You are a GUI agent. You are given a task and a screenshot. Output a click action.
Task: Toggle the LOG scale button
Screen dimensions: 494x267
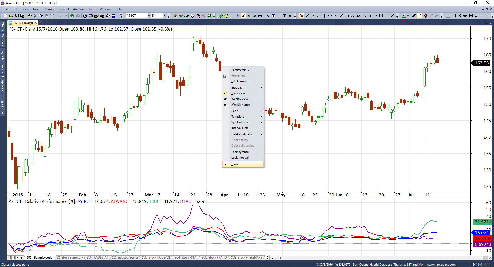point(260,16)
